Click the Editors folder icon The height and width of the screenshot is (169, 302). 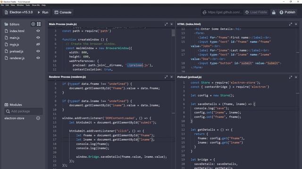tap(6, 24)
